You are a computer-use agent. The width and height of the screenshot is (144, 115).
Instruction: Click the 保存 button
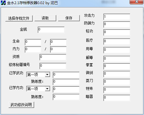click(x=69, y=18)
